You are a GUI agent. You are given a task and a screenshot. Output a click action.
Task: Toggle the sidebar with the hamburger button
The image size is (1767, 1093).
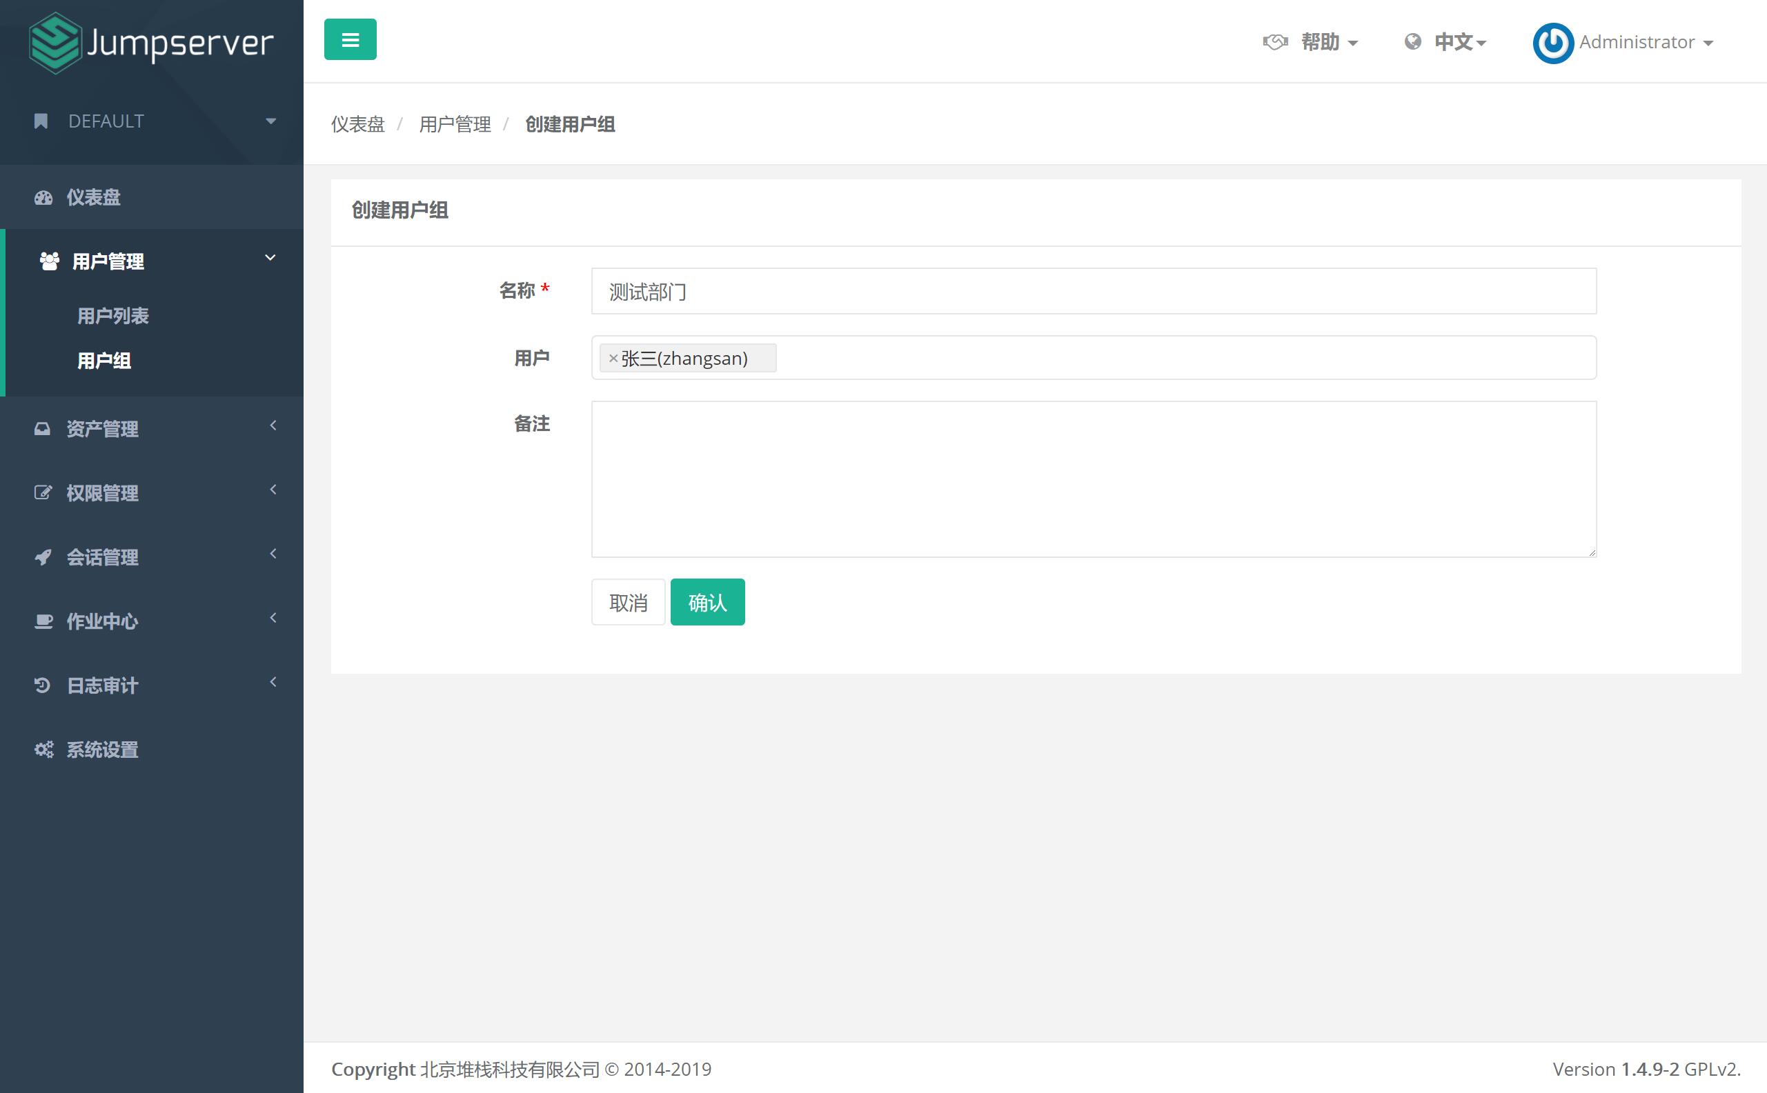350,40
